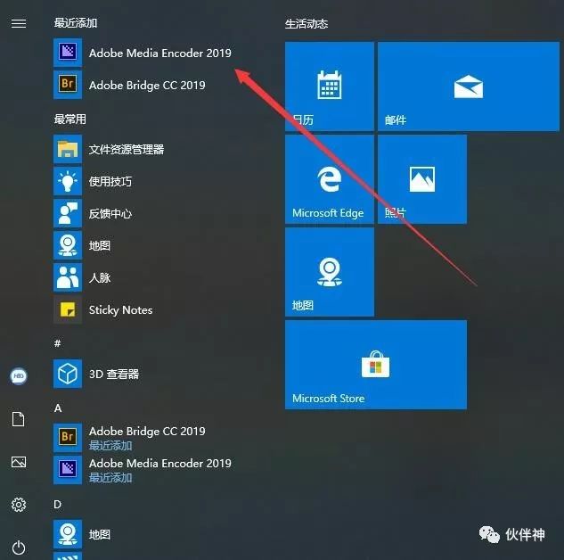564x560 pixels.
Task: Open the 照片 photos tile
Action: coord(422,179)
